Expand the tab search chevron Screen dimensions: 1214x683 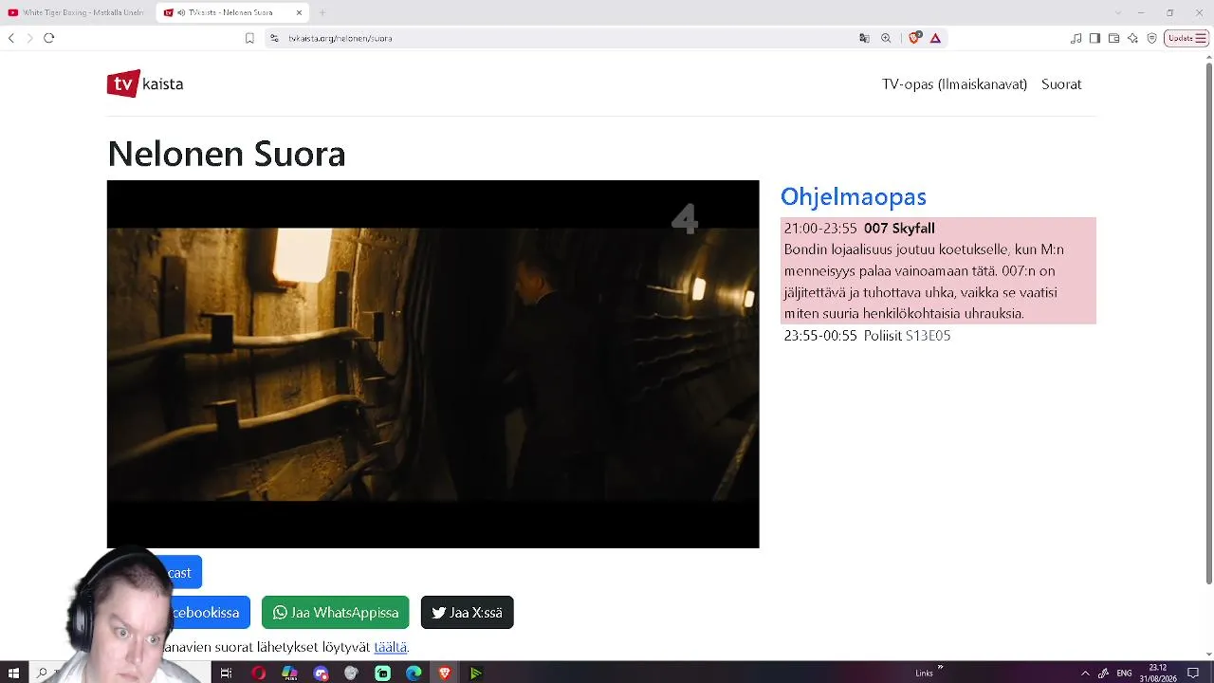point(1117,12)
